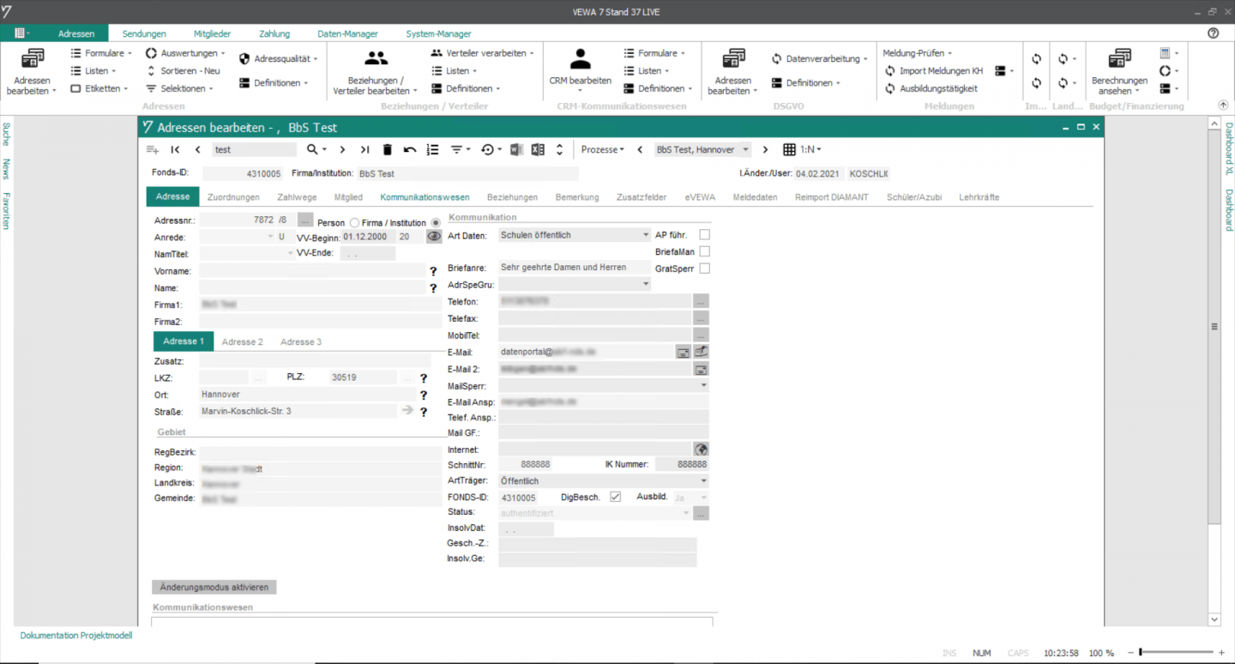Select the Person radio button
1235x664 pixels.
coord(354,223)
